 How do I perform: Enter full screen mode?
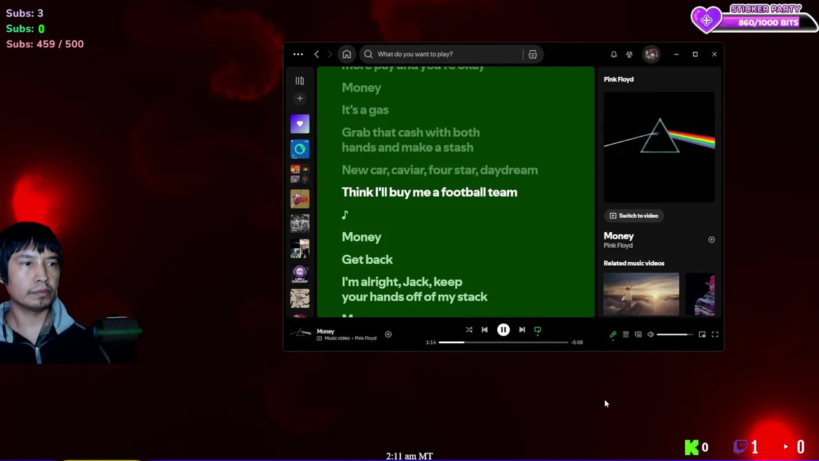[715, 334]
